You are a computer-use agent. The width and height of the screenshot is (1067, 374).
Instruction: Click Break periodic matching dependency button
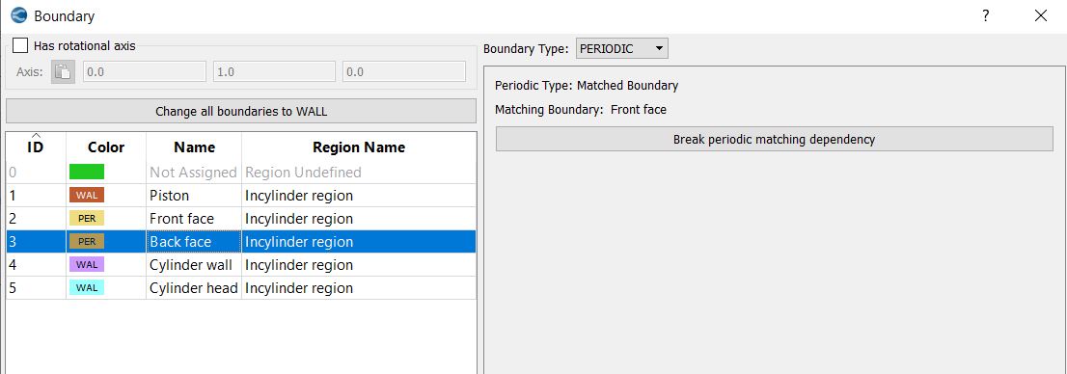pyautogui.click(x=774, y=140)
